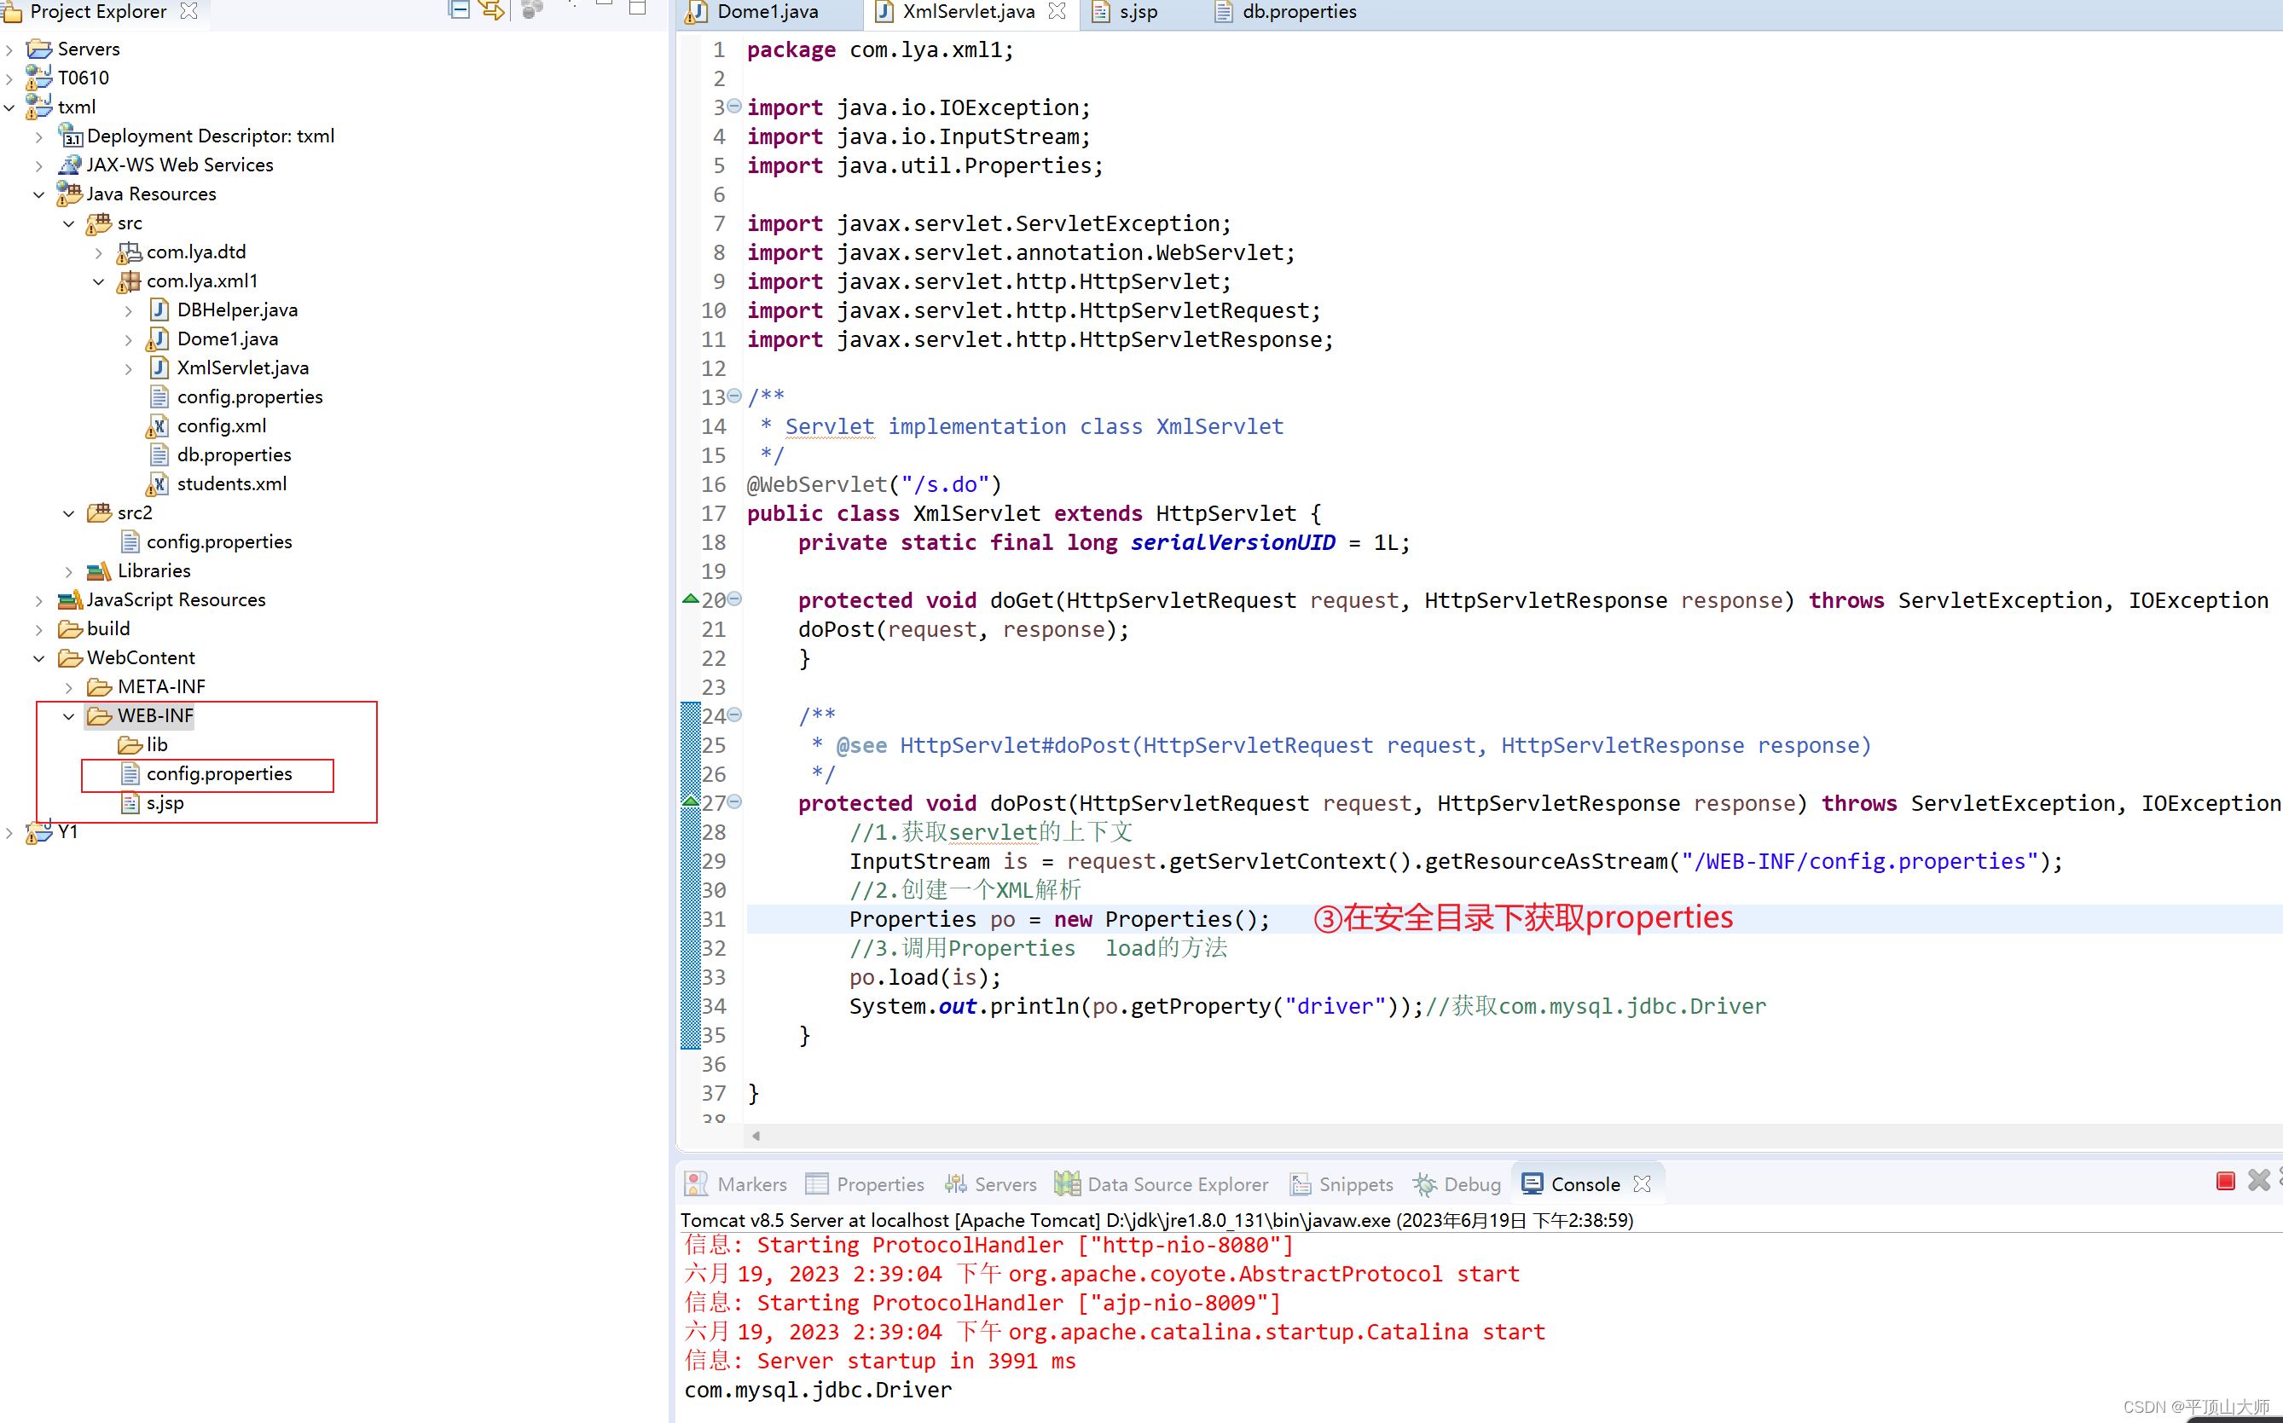2283x1423 pixels.
Task: Switch to the s.jsp editor tab
Action: click(1136, 12)
